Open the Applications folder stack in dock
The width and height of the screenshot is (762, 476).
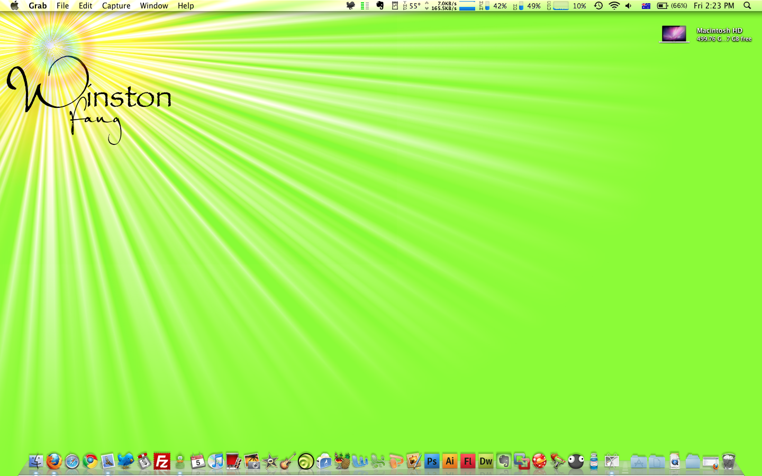639,461
